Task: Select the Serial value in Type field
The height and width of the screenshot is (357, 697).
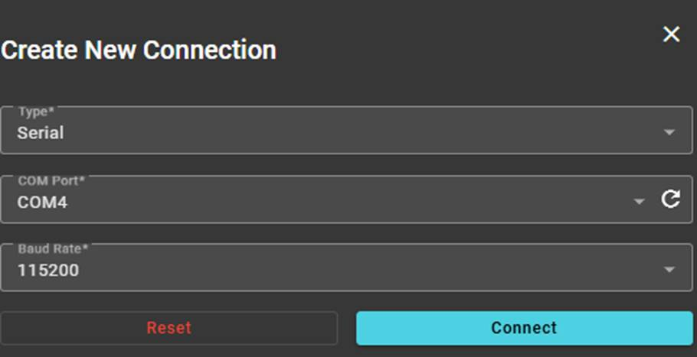Action: [x=41, y=133]
